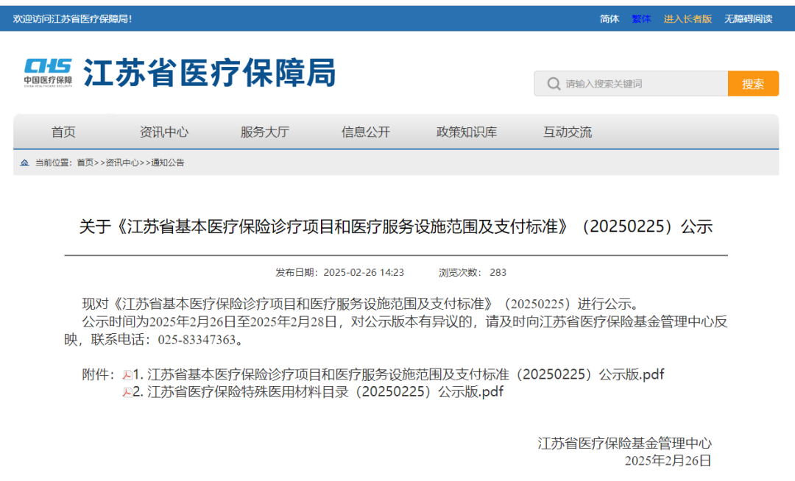795x481 pixels.
Task: Open the 诊疗项目和医疗服务设施范围及支付标准 PDF link
Action: coord(405,374)
